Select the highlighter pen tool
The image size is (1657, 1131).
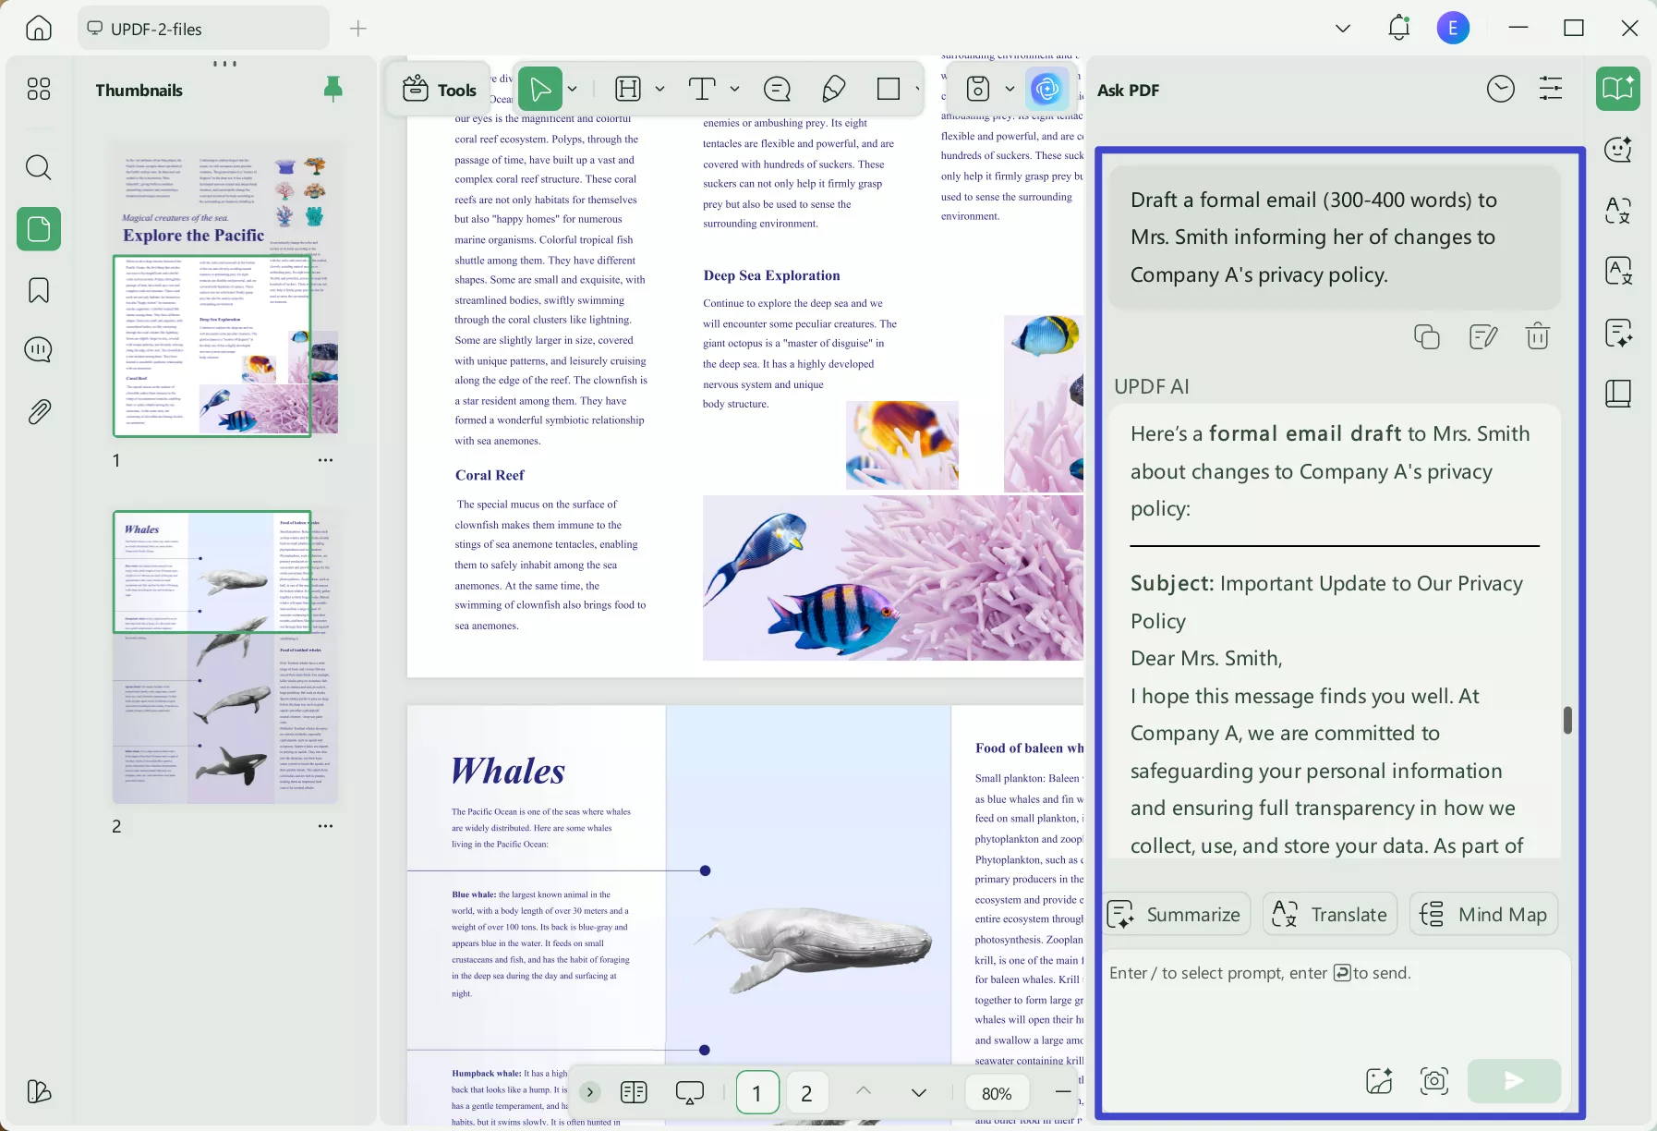pos(833,89)
